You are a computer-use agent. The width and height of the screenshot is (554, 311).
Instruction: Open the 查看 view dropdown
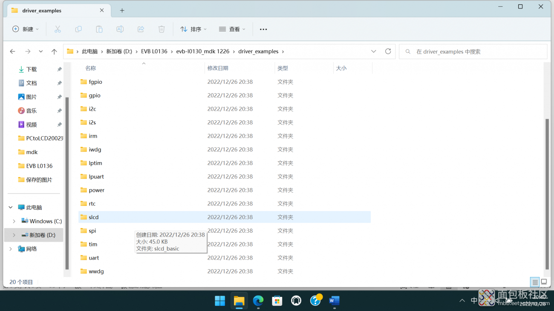pyautogui.click(x=232, y=29)
